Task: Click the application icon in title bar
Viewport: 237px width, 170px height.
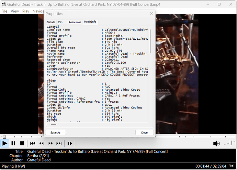Action: tap(4, 4)
